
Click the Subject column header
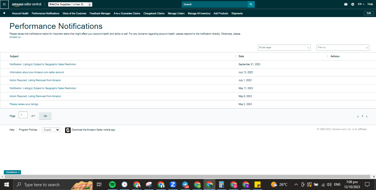point(14,56)
